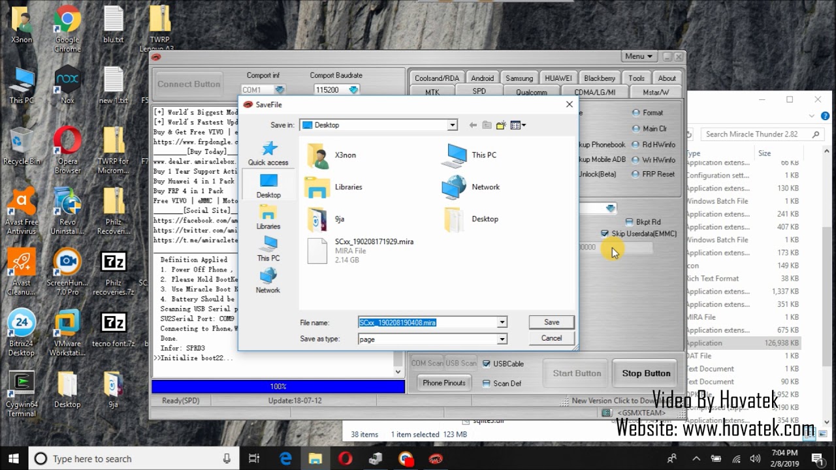Click the Connect Button
This screenshot has height=470, width=836.
(189, 84)
